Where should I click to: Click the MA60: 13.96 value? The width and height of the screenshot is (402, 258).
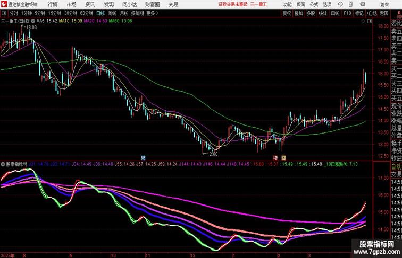(121, 21)
